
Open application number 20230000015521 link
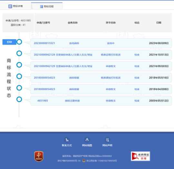click(x=44, y=43)
